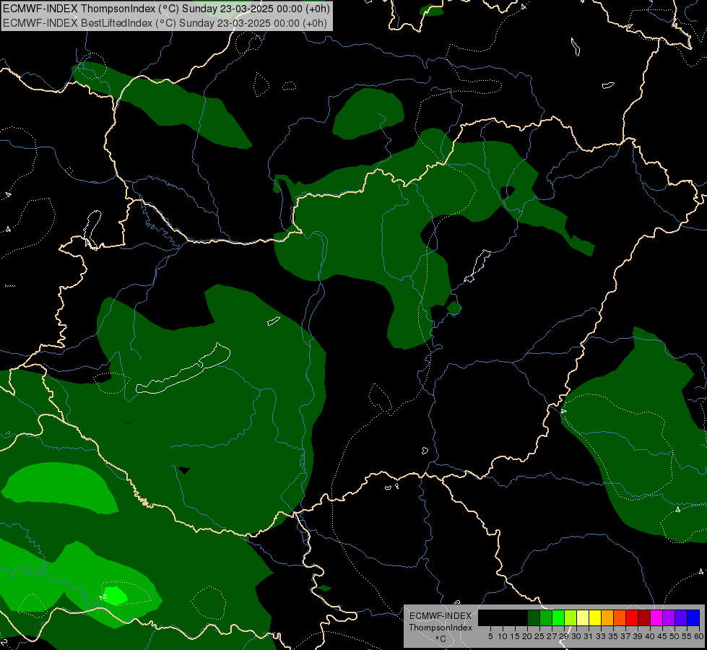Pick the violet 50–55 legend swatch
This screenshot has width=707, height=650.
click(x=681, y=617)
